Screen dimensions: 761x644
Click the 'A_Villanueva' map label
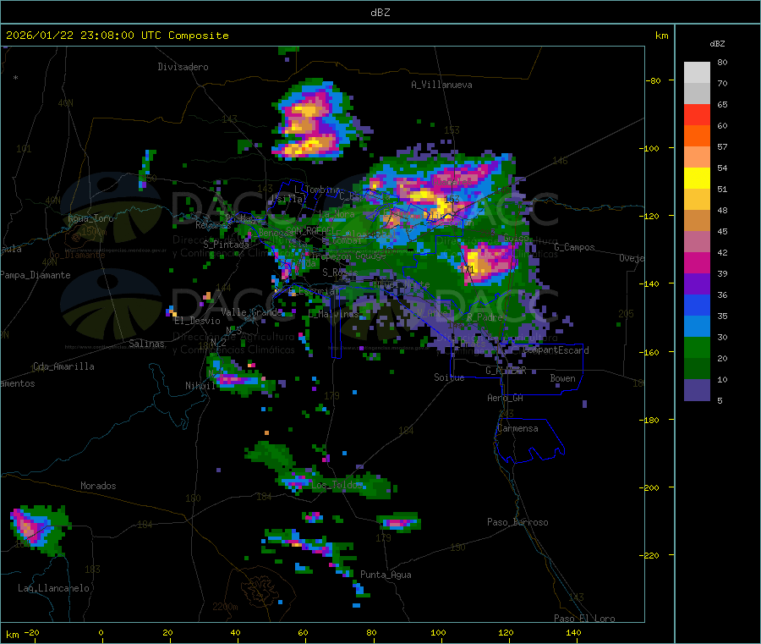click(x=441, y=85)
